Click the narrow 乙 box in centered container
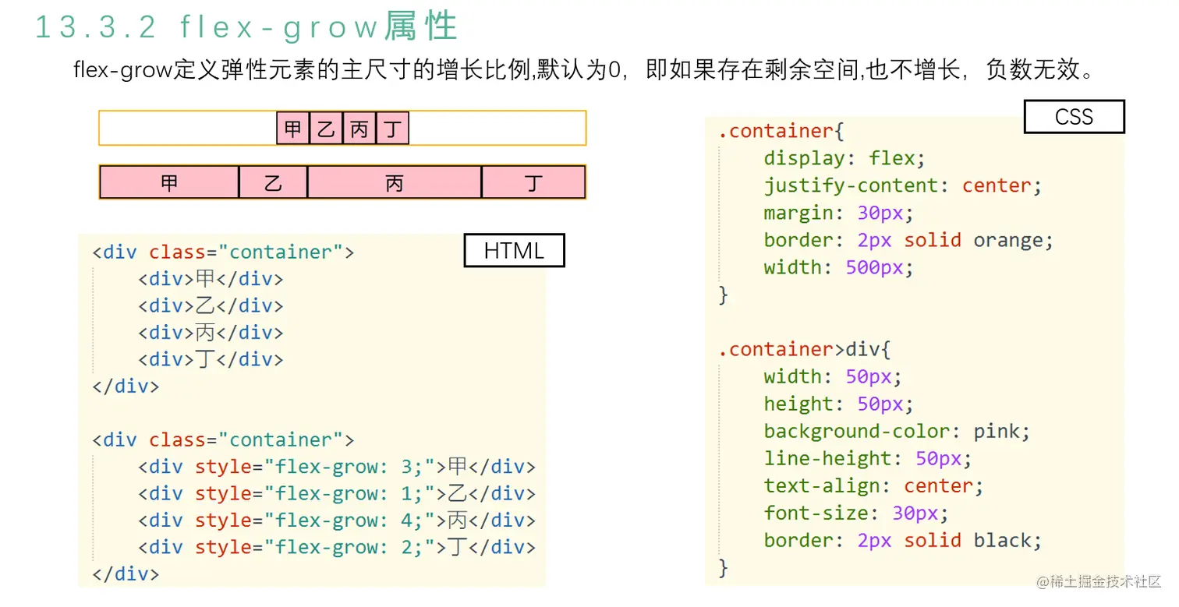 [326, 129]
